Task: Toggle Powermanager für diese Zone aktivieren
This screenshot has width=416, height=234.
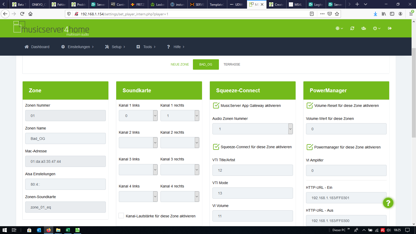Action: (310, 147)
